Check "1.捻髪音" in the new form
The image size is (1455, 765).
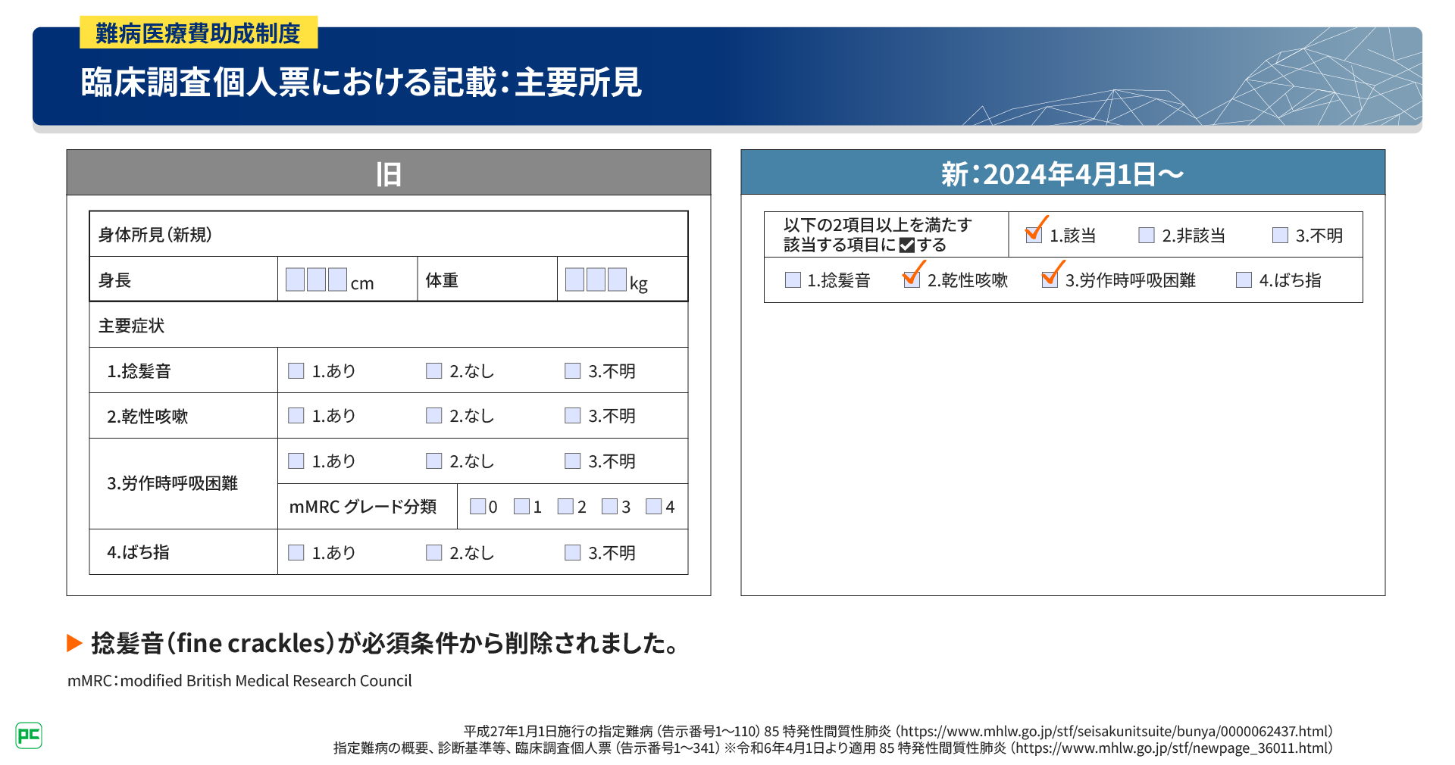(x=793, y=280)
